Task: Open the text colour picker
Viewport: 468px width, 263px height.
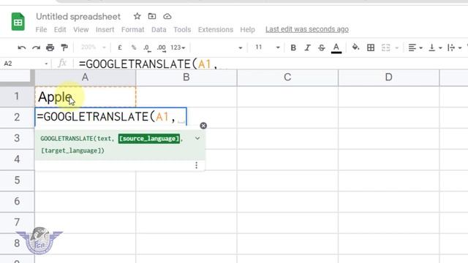Action: [336, 47]
